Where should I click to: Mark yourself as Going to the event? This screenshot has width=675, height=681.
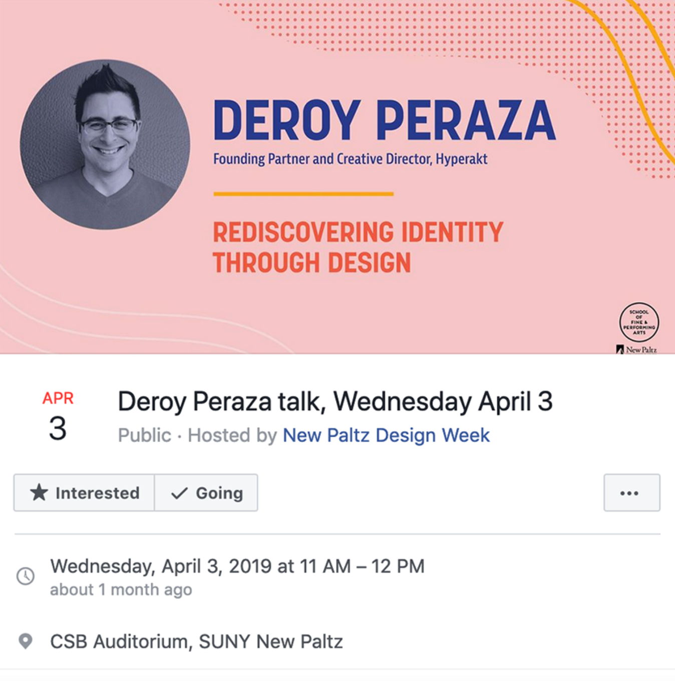206,493
